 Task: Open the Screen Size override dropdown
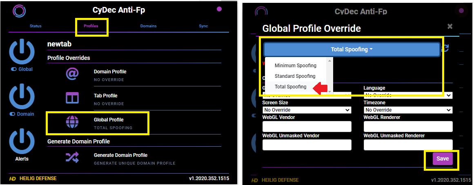(307, 110)
